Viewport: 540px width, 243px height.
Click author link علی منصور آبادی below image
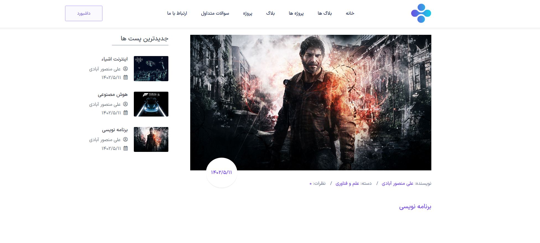(x=397, y=183)
